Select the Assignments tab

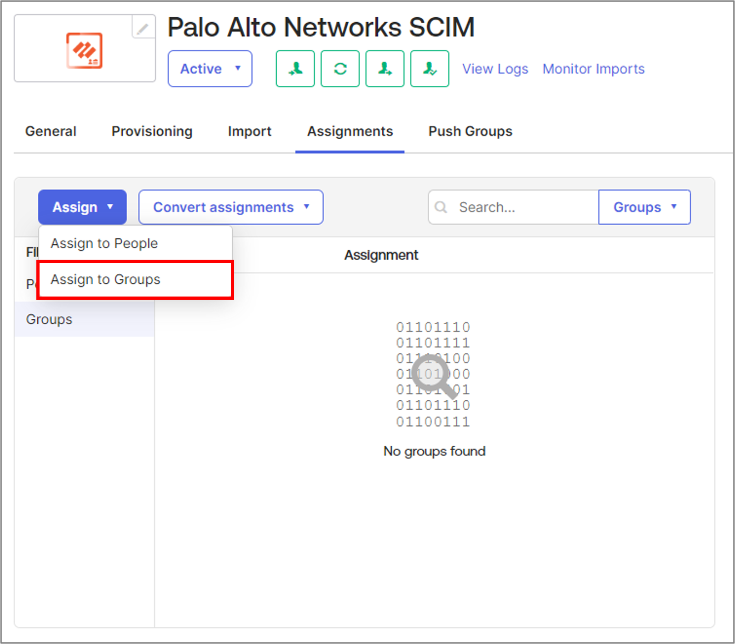pos(350,131)
